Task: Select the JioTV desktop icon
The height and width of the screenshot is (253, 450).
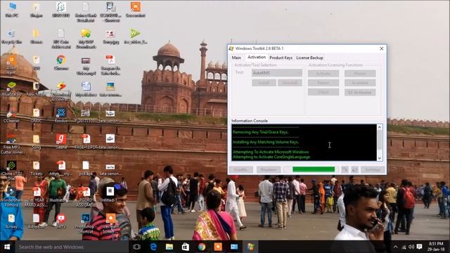Action: [61, 221]
